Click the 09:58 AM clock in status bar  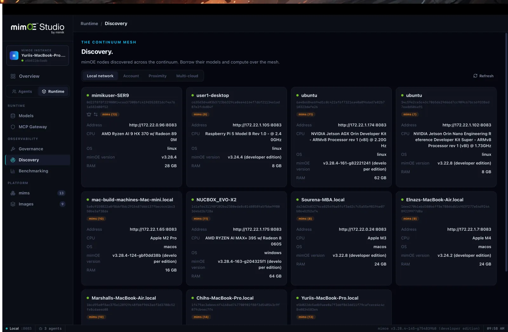point(496,329)
